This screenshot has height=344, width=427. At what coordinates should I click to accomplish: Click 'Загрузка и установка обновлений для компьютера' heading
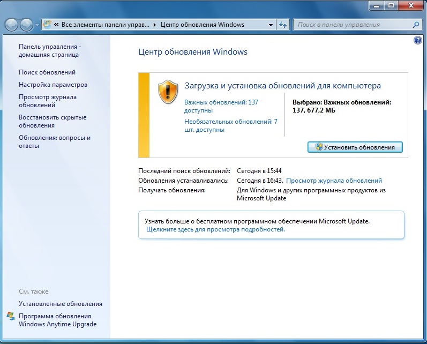pos(283,86)
